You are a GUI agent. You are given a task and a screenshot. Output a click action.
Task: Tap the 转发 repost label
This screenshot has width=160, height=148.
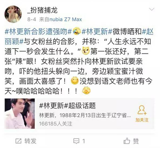coord(30,141)
